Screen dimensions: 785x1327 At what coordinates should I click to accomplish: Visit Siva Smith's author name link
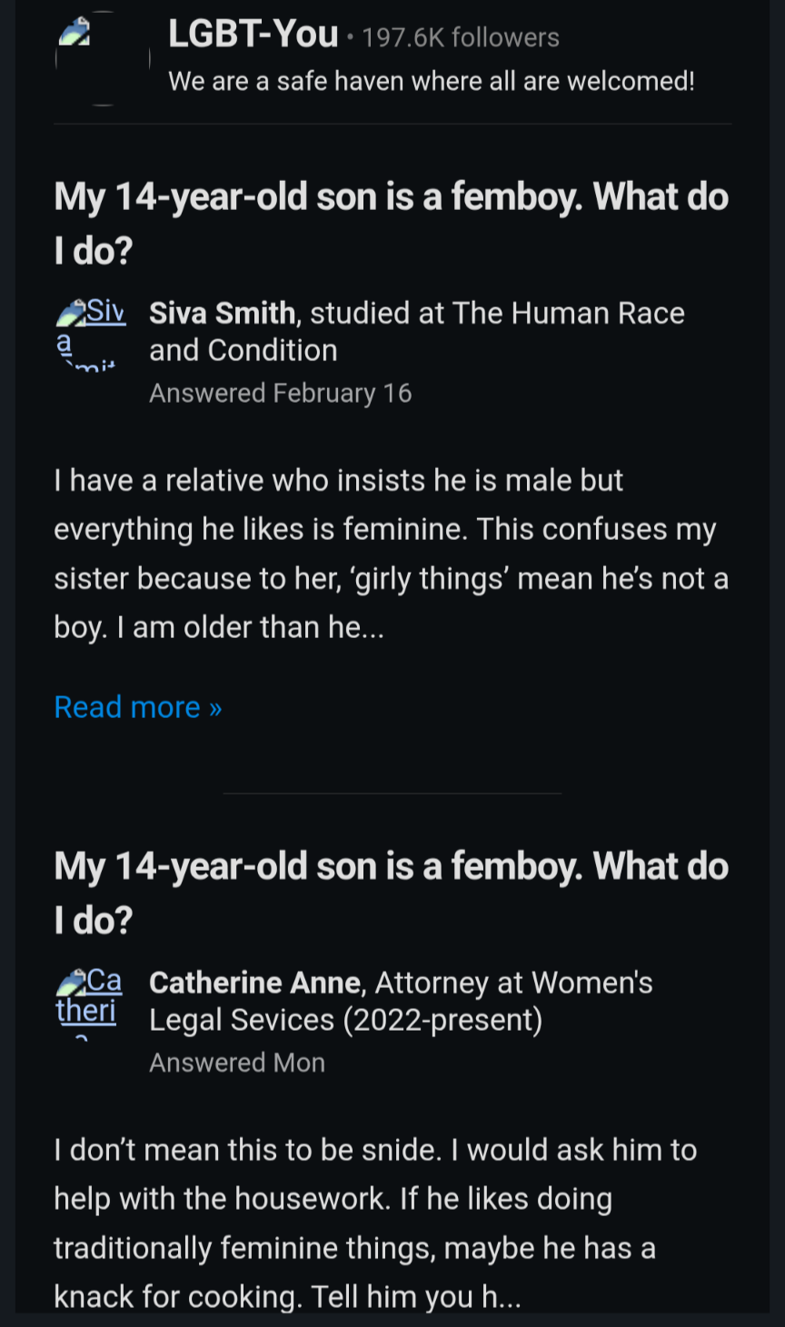222,314
